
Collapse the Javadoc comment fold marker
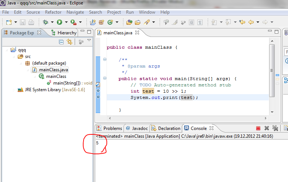pos(105,59)
